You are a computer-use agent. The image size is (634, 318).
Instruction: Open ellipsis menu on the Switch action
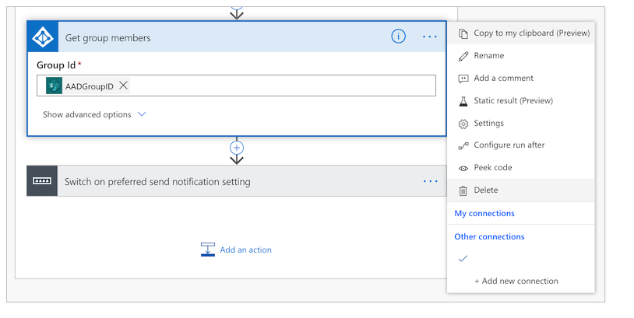[431, 181]
